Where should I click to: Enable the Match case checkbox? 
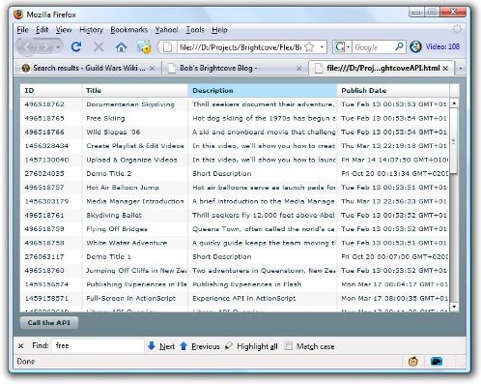click(x=289, y=346)
